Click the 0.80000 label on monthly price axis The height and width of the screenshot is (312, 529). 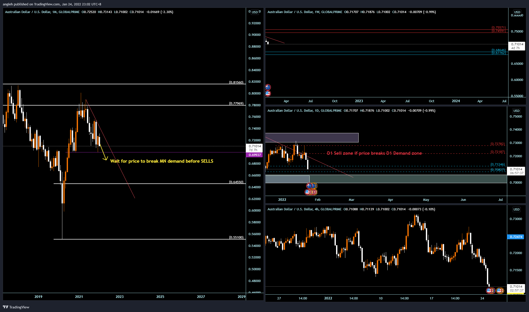click(x=254, y=93)
